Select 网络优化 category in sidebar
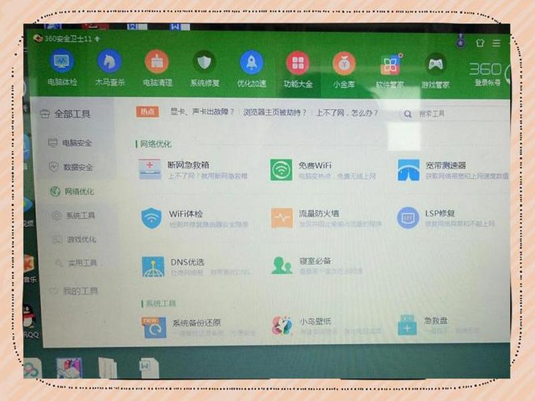Viewport: 535px width, 401px height. pyautogui.click(x=72, y=191)
